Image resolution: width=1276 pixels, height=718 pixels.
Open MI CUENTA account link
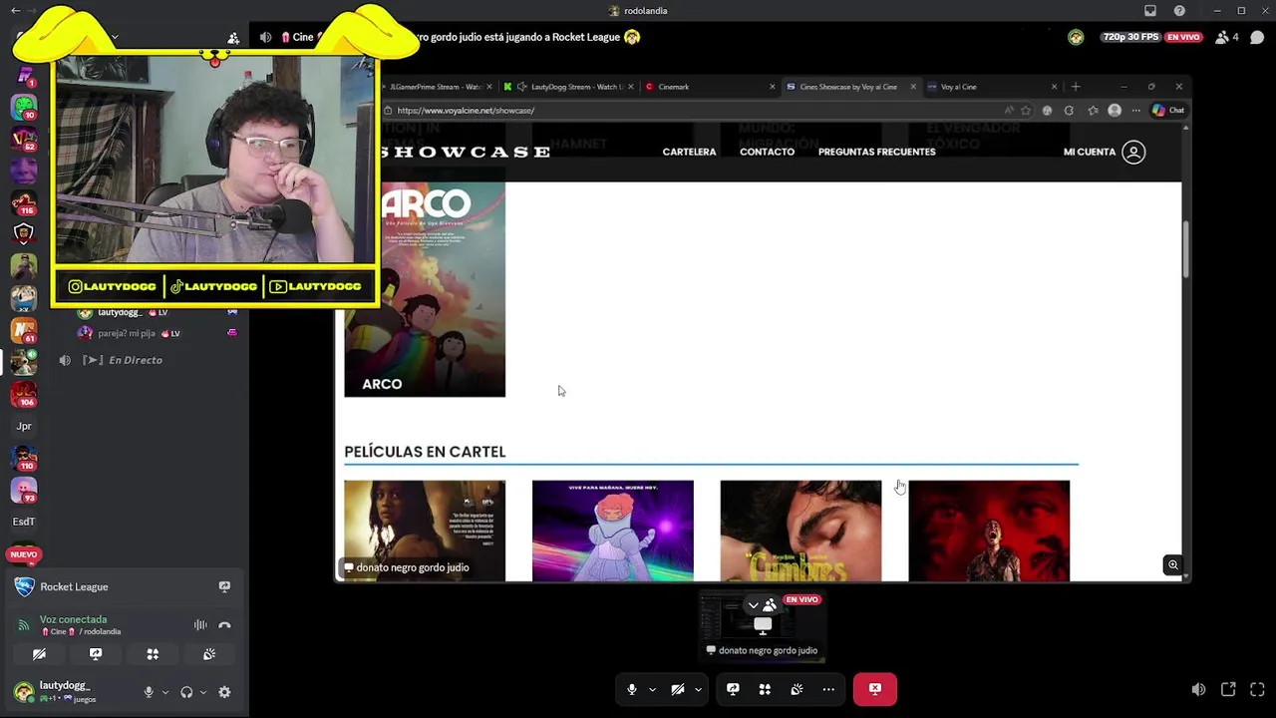point(1105,152)
